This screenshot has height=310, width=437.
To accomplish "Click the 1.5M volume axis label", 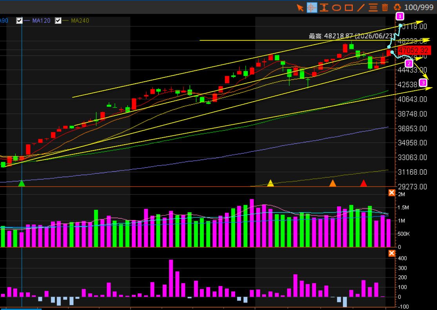I will click(x=403, y=208).
